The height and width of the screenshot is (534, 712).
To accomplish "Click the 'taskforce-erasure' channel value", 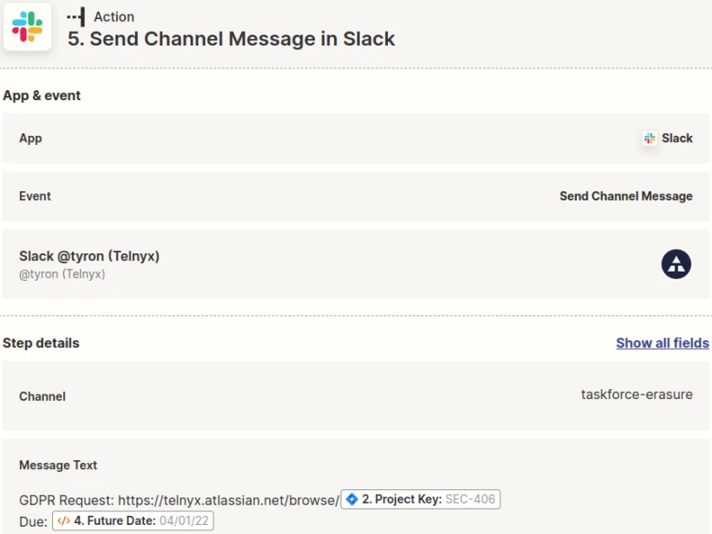I will [x=636, y=395].
